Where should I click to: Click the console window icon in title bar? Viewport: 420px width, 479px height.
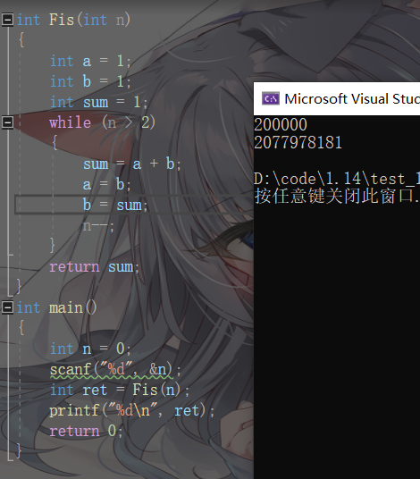[271, 99]
